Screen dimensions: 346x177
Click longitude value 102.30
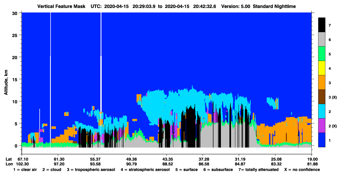click(23, 164)
